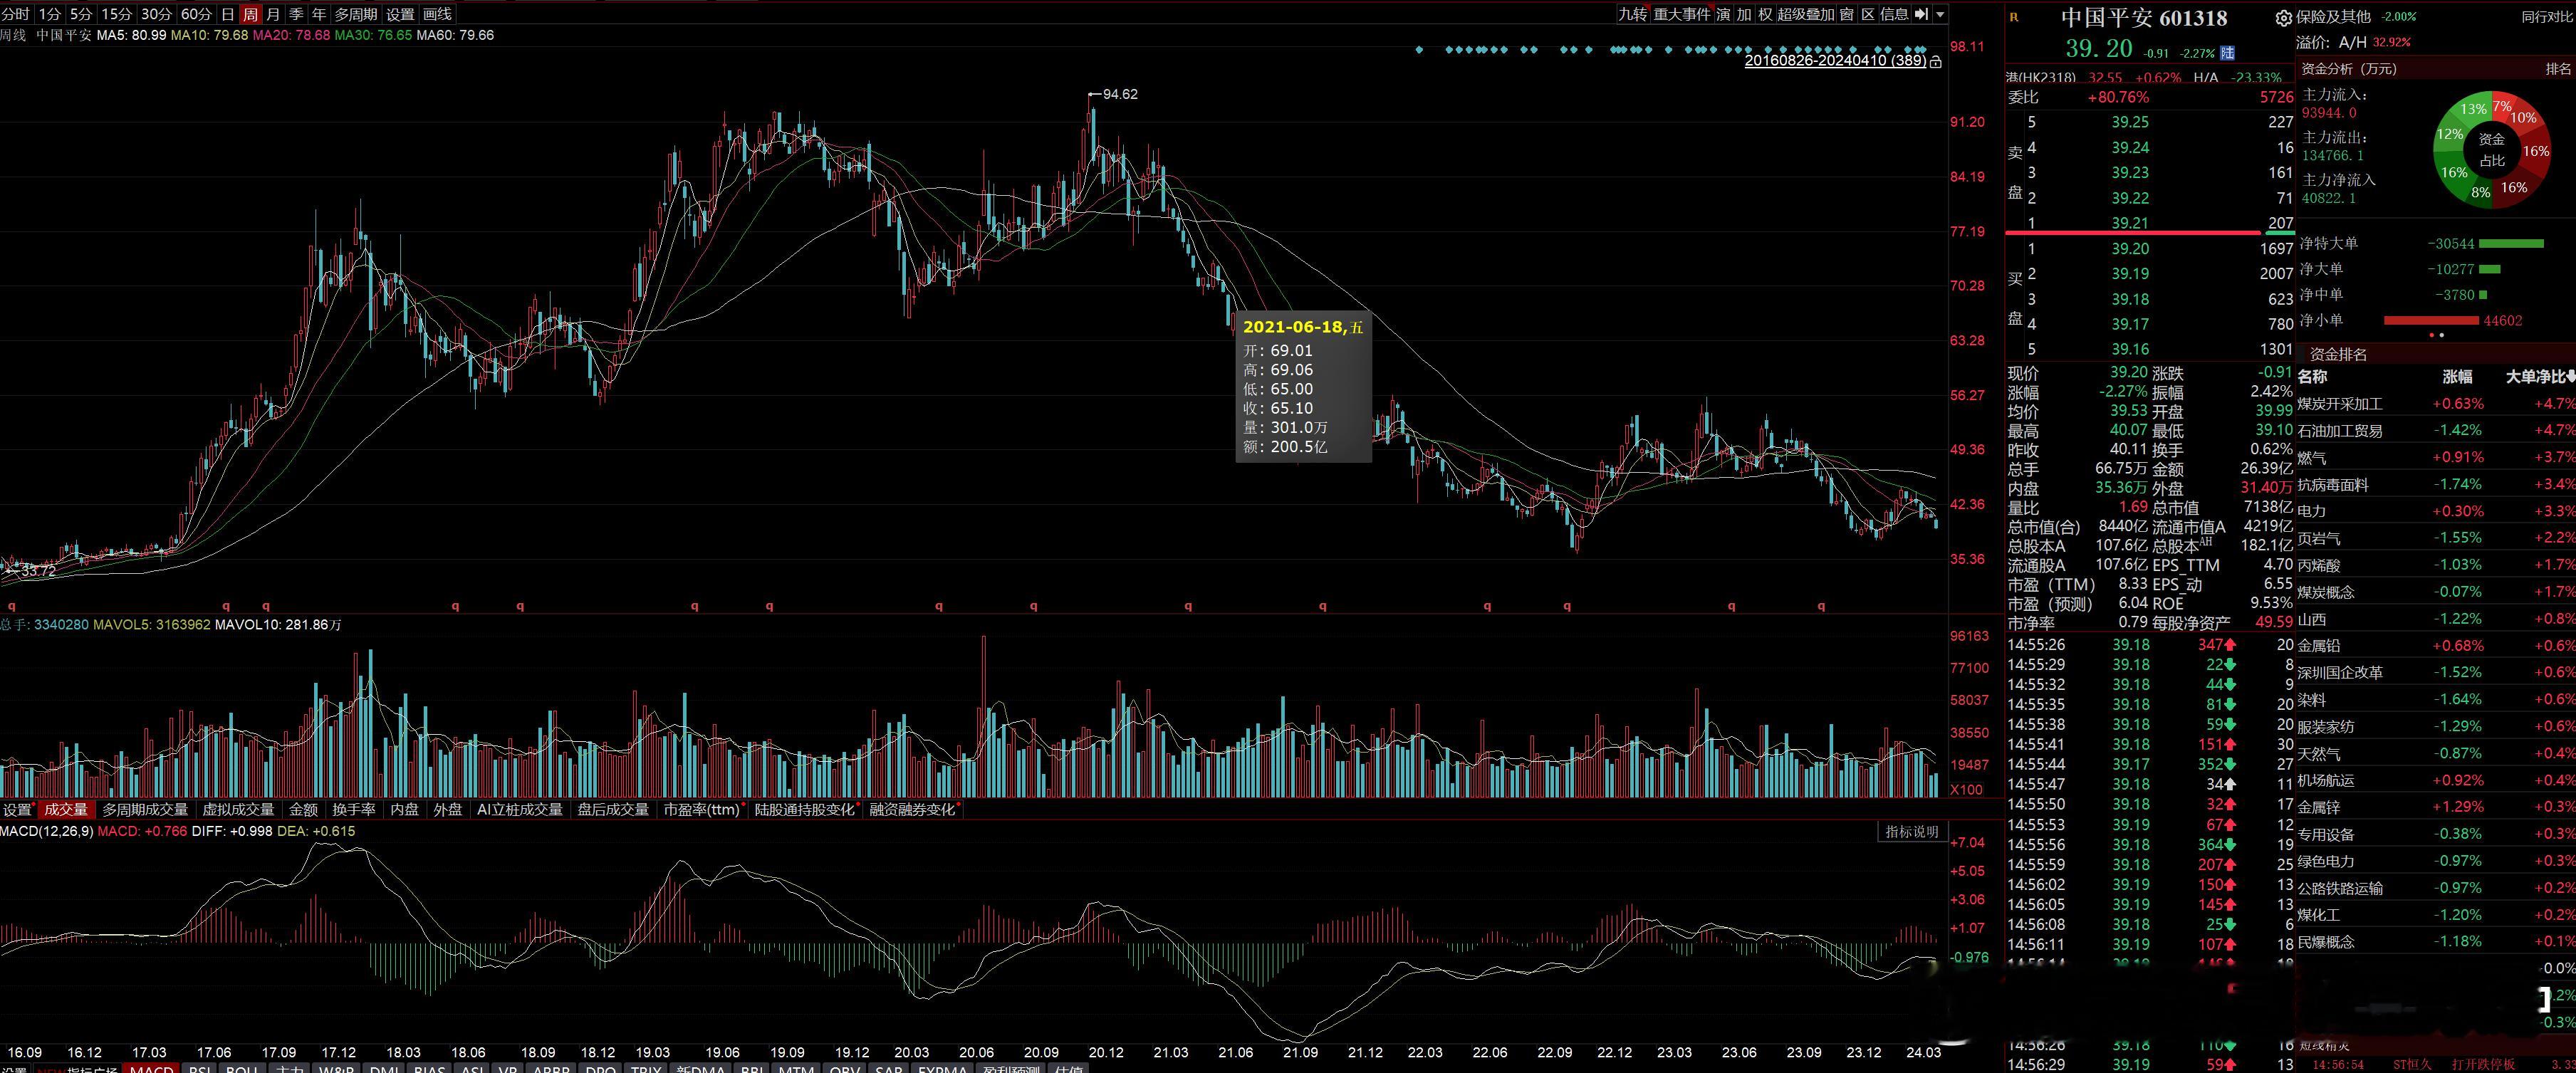Click the 13% green segment of fund donut

point(2474,110)
